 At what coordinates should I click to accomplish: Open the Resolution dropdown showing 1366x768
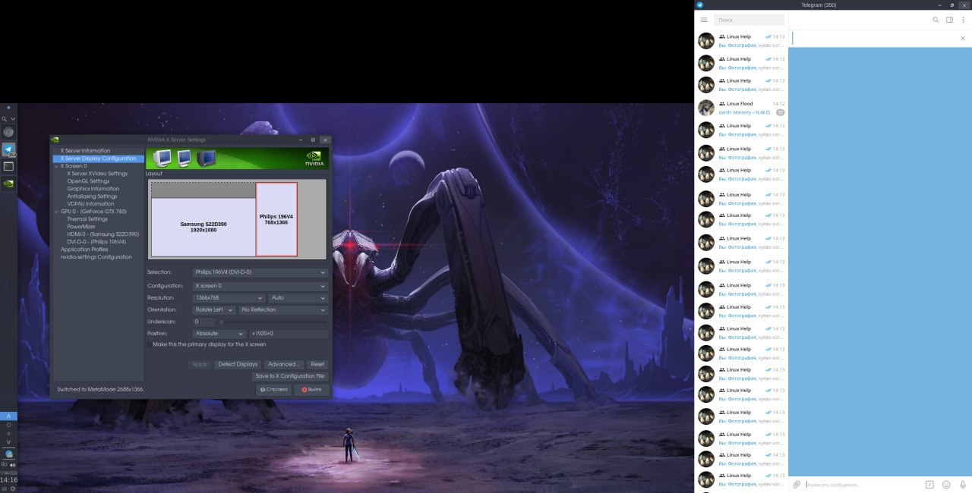pyautogui.click(x=228, y=298)
